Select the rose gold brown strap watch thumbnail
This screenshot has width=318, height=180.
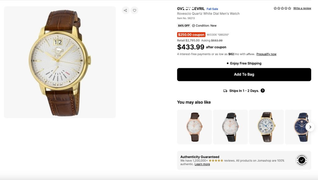point(194,127)
